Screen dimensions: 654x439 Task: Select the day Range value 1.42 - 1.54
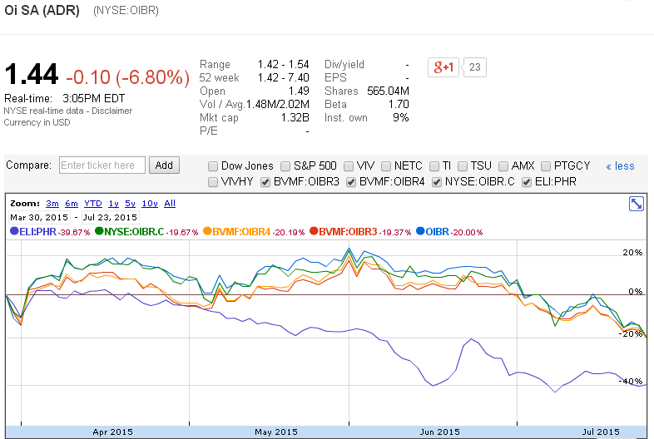[283, 64]
